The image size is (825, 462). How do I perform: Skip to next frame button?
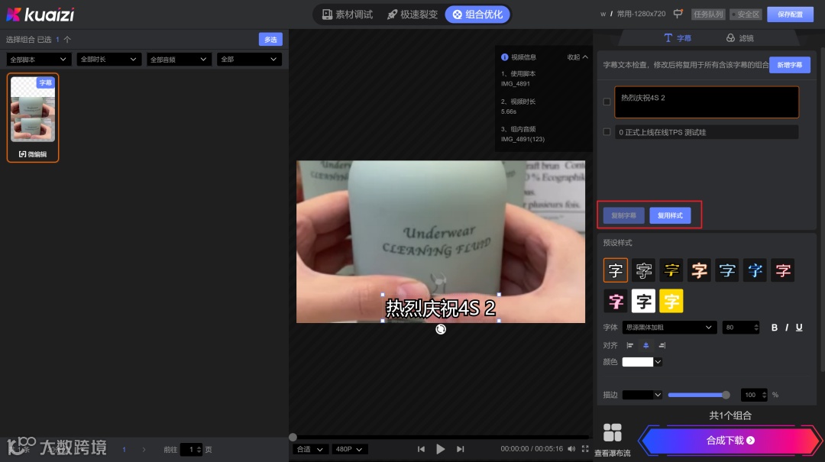point(461,449)
